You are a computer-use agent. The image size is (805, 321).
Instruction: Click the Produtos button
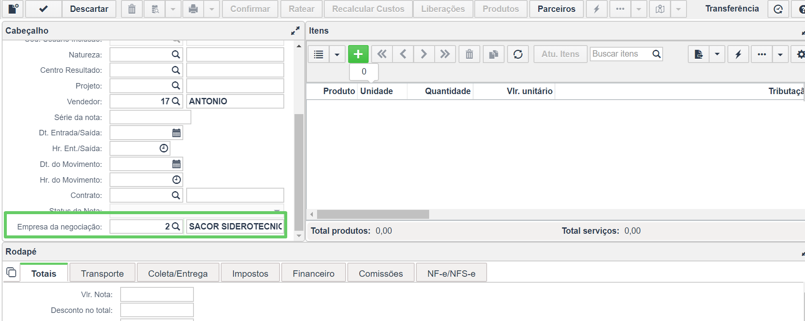pyautogui.click(x=501, y=9)
